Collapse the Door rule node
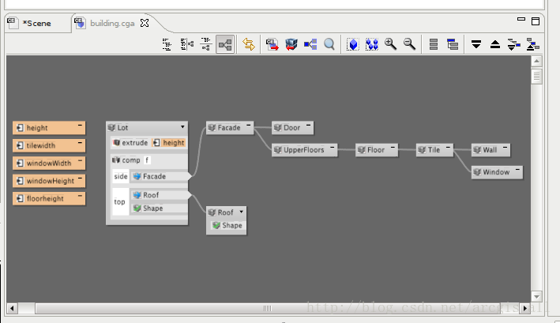560x323 pixels. point(308,125)
